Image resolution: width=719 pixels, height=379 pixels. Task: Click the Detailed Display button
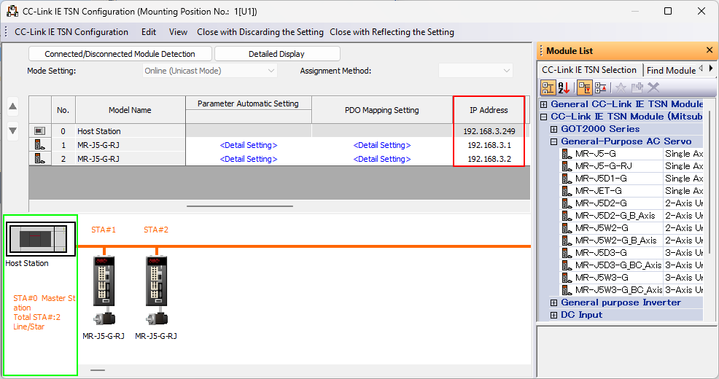pyautogui.click(x=277, y=54)
